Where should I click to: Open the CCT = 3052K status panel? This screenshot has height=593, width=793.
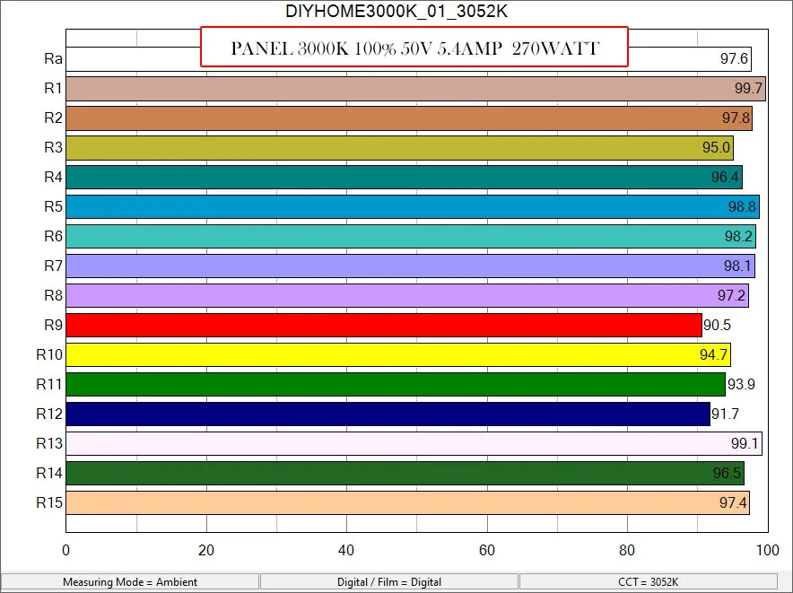coord(650,581)
